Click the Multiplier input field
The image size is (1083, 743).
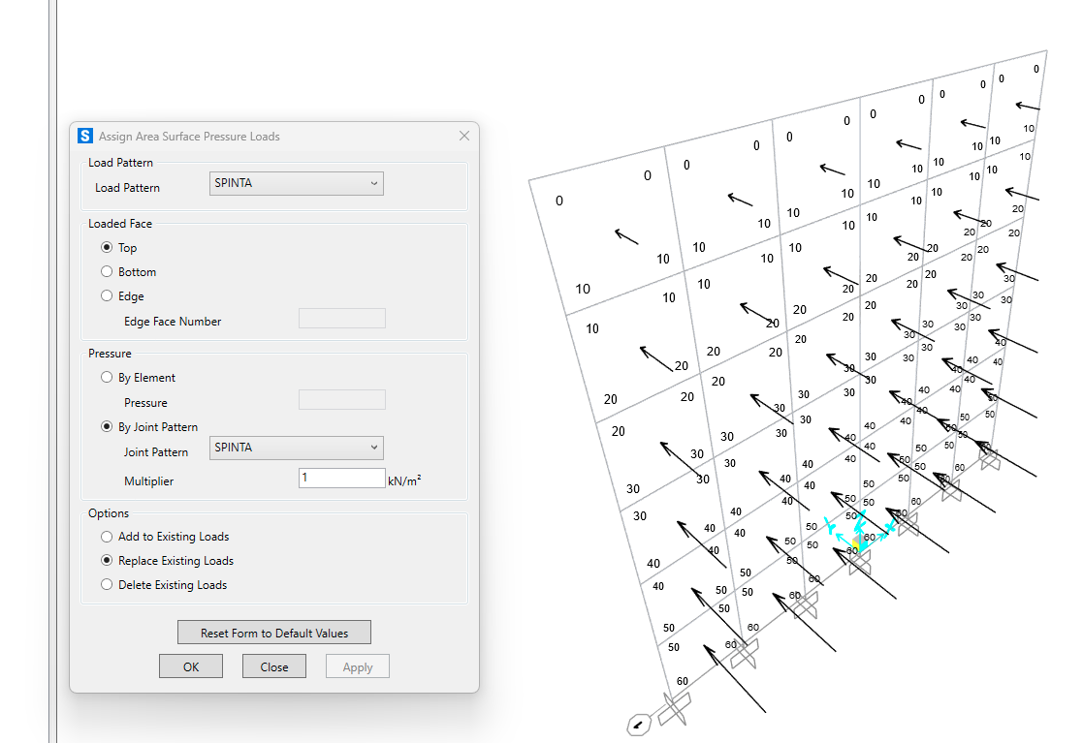coord(341,479)
